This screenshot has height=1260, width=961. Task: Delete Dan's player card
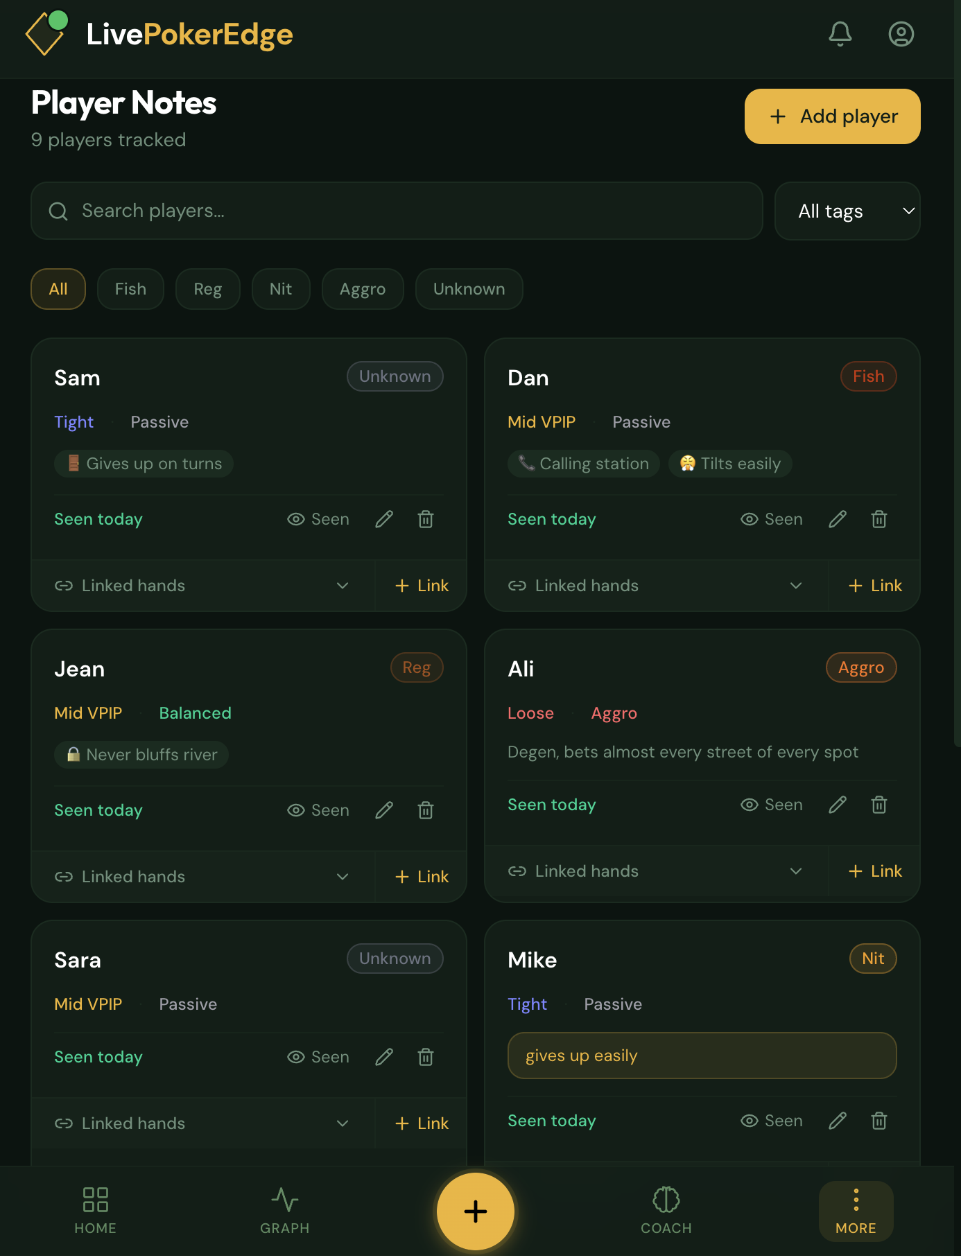[x=879, y=519]
